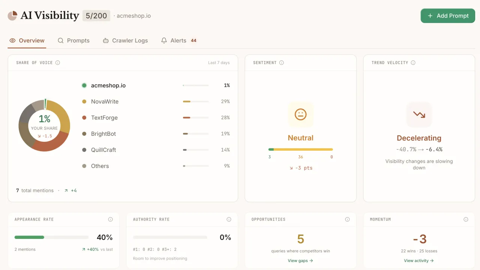Click the 36 neutral count under sentiment bar

coord(301,157)
